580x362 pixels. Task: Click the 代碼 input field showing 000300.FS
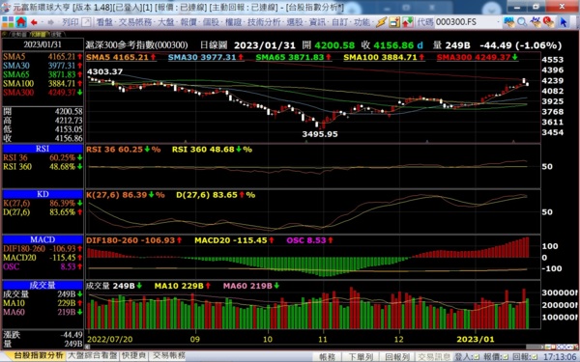465,22
